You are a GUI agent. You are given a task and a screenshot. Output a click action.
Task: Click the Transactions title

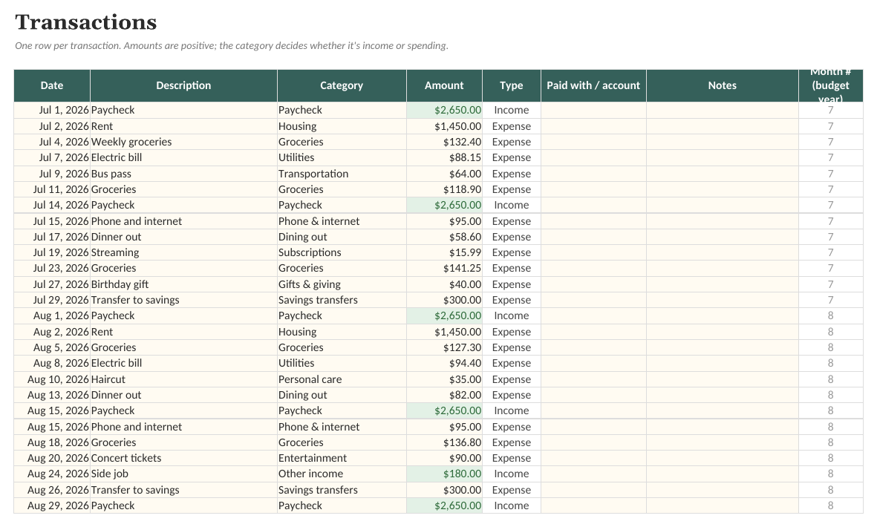point(85,22)
